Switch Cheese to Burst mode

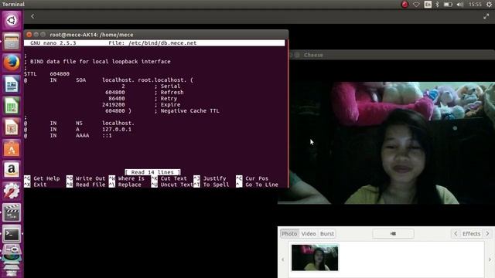point(326,233)
